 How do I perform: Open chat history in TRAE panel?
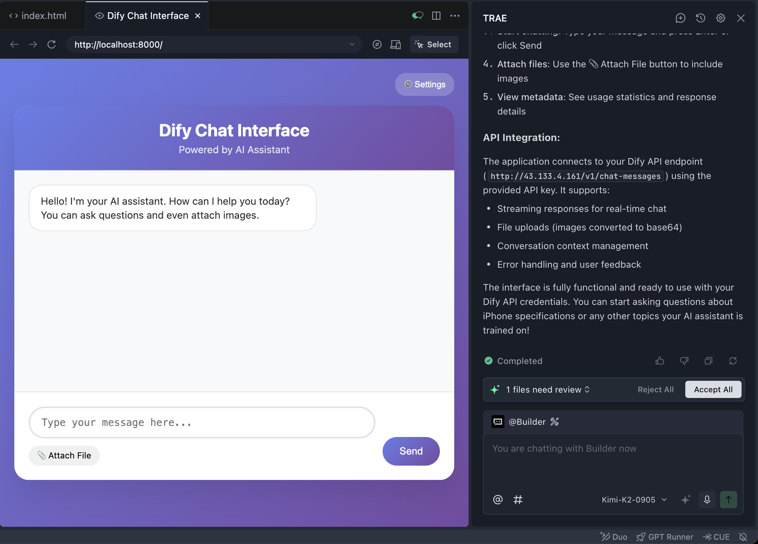coord(700,18)
